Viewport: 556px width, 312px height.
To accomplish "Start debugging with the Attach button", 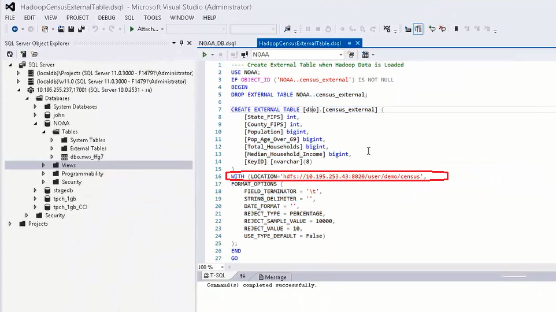I will [x=143, y=29].
